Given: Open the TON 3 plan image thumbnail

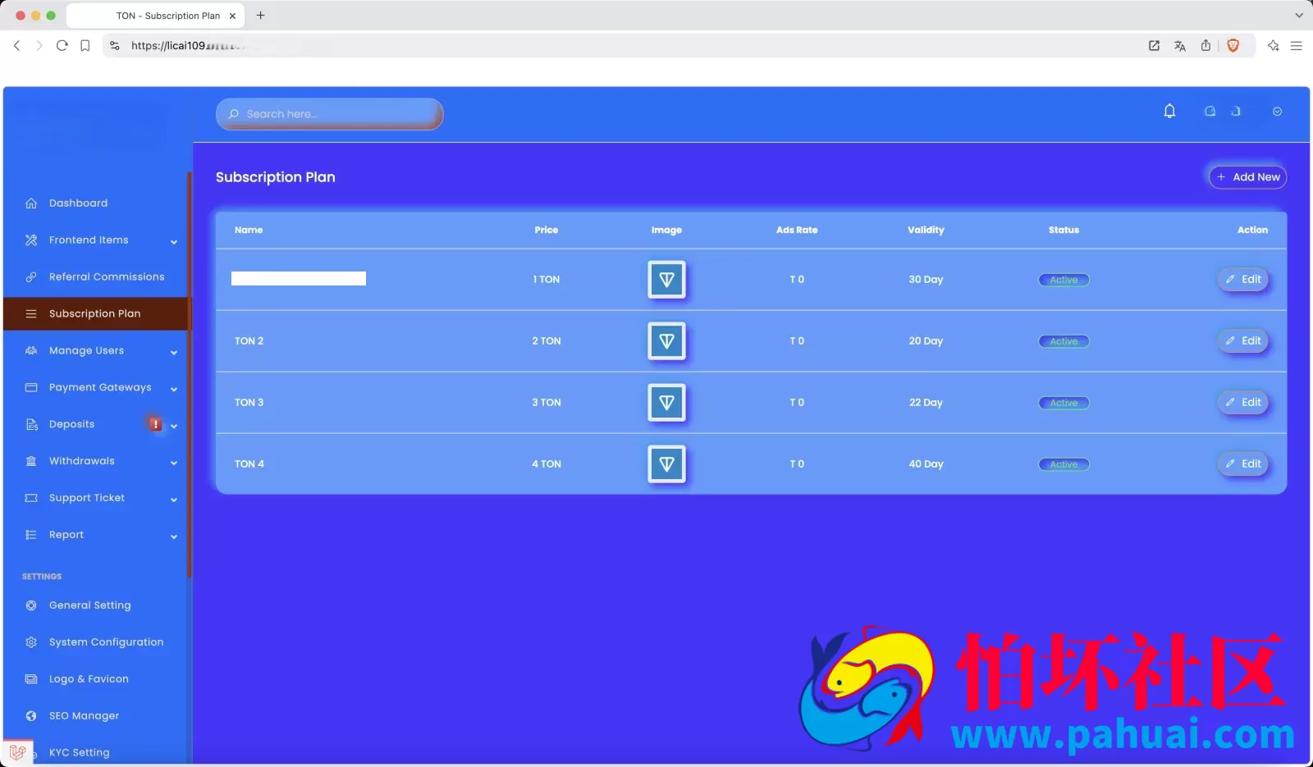Looking at the screenshot, I should (666, 403).
